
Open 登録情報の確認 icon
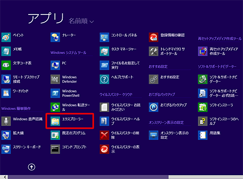point(154,37)
